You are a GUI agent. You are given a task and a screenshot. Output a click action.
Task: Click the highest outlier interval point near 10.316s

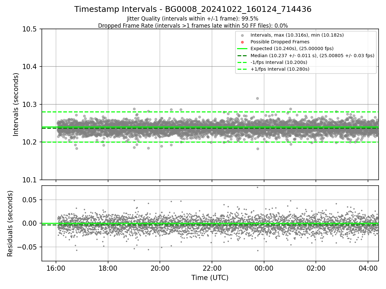coord(257,98)
